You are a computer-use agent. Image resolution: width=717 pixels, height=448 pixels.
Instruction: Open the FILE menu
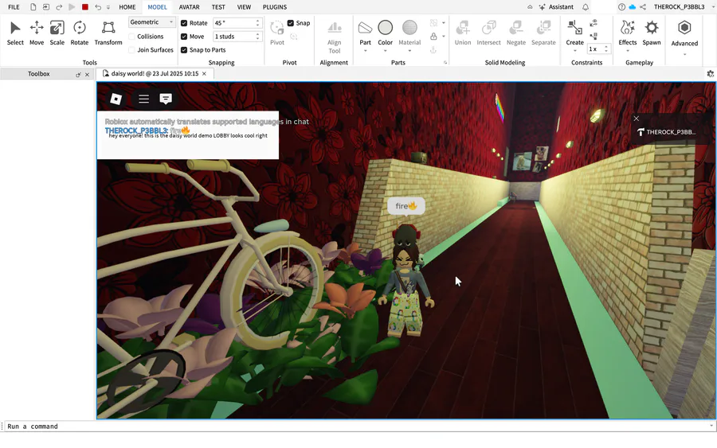pyautogui.click(x=14, y=7)
